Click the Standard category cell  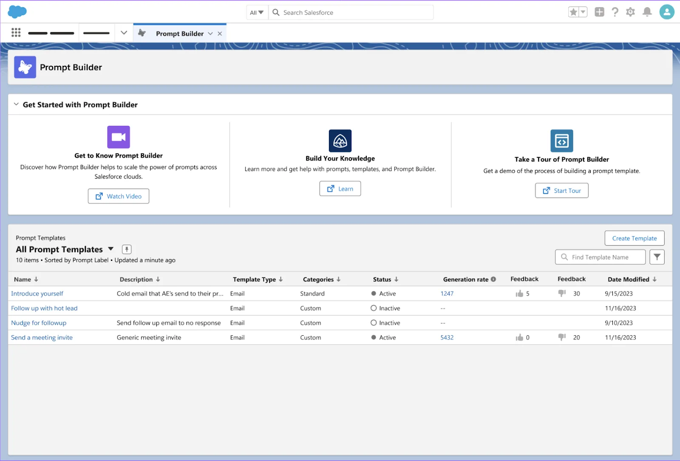(312, 294)
